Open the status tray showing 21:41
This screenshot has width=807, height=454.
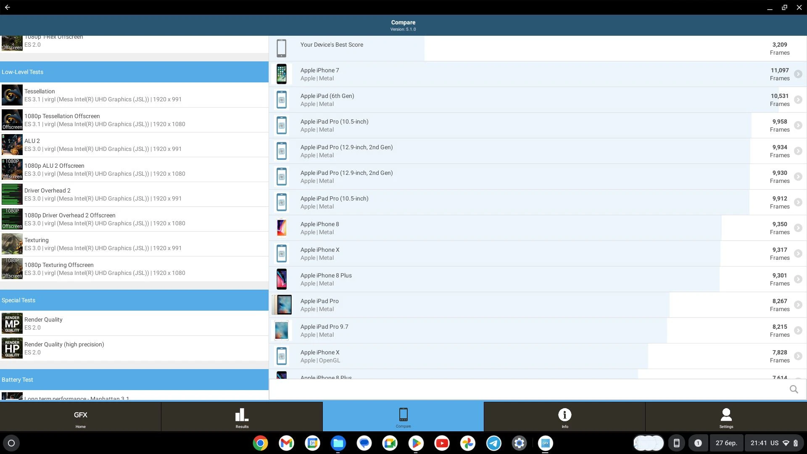coord(774,443)
